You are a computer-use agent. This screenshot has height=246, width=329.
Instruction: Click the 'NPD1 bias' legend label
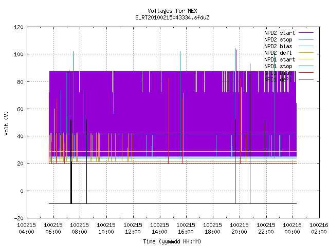pos(278,73)
